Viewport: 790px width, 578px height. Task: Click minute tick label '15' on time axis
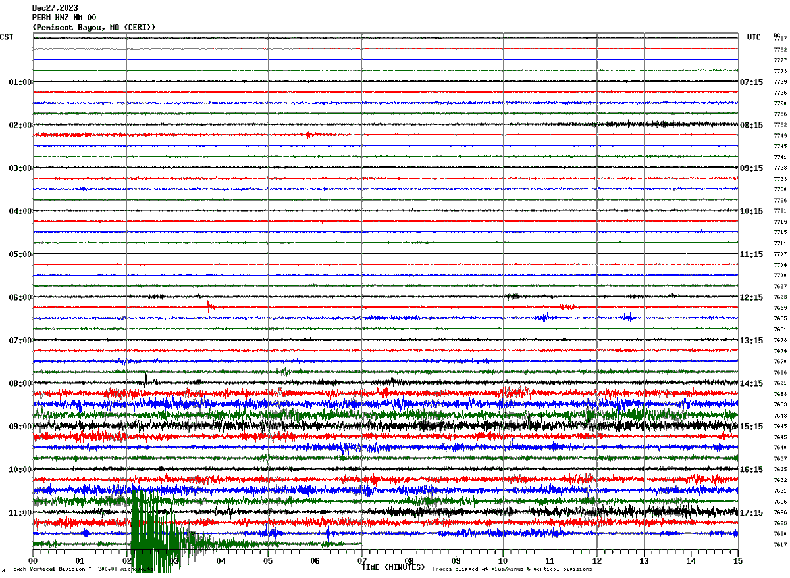tap(738, 561)
